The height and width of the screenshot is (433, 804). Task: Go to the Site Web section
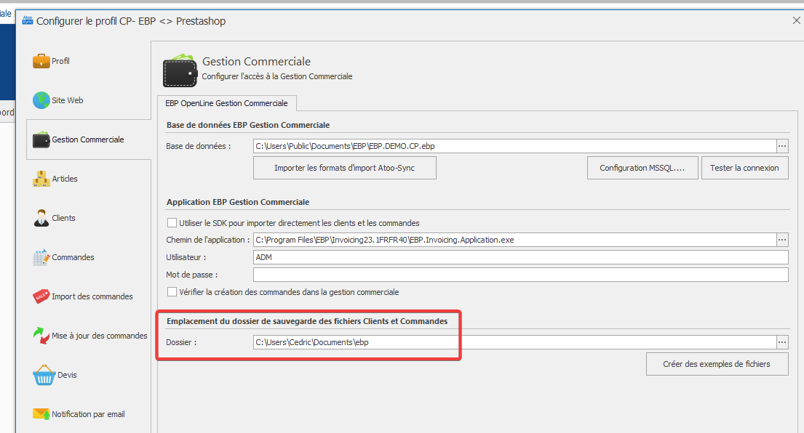[x=67, y=100]
